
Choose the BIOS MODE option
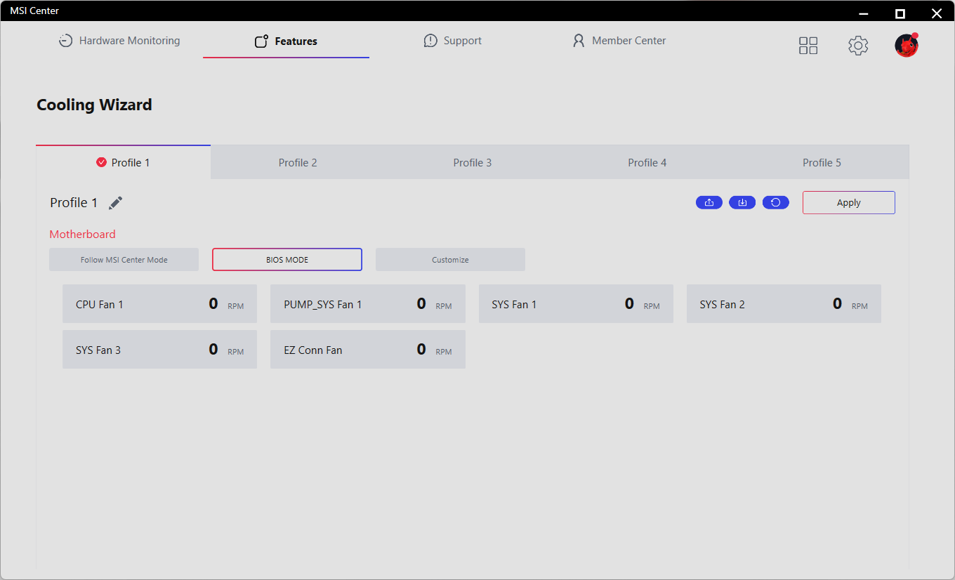point(287,260)
